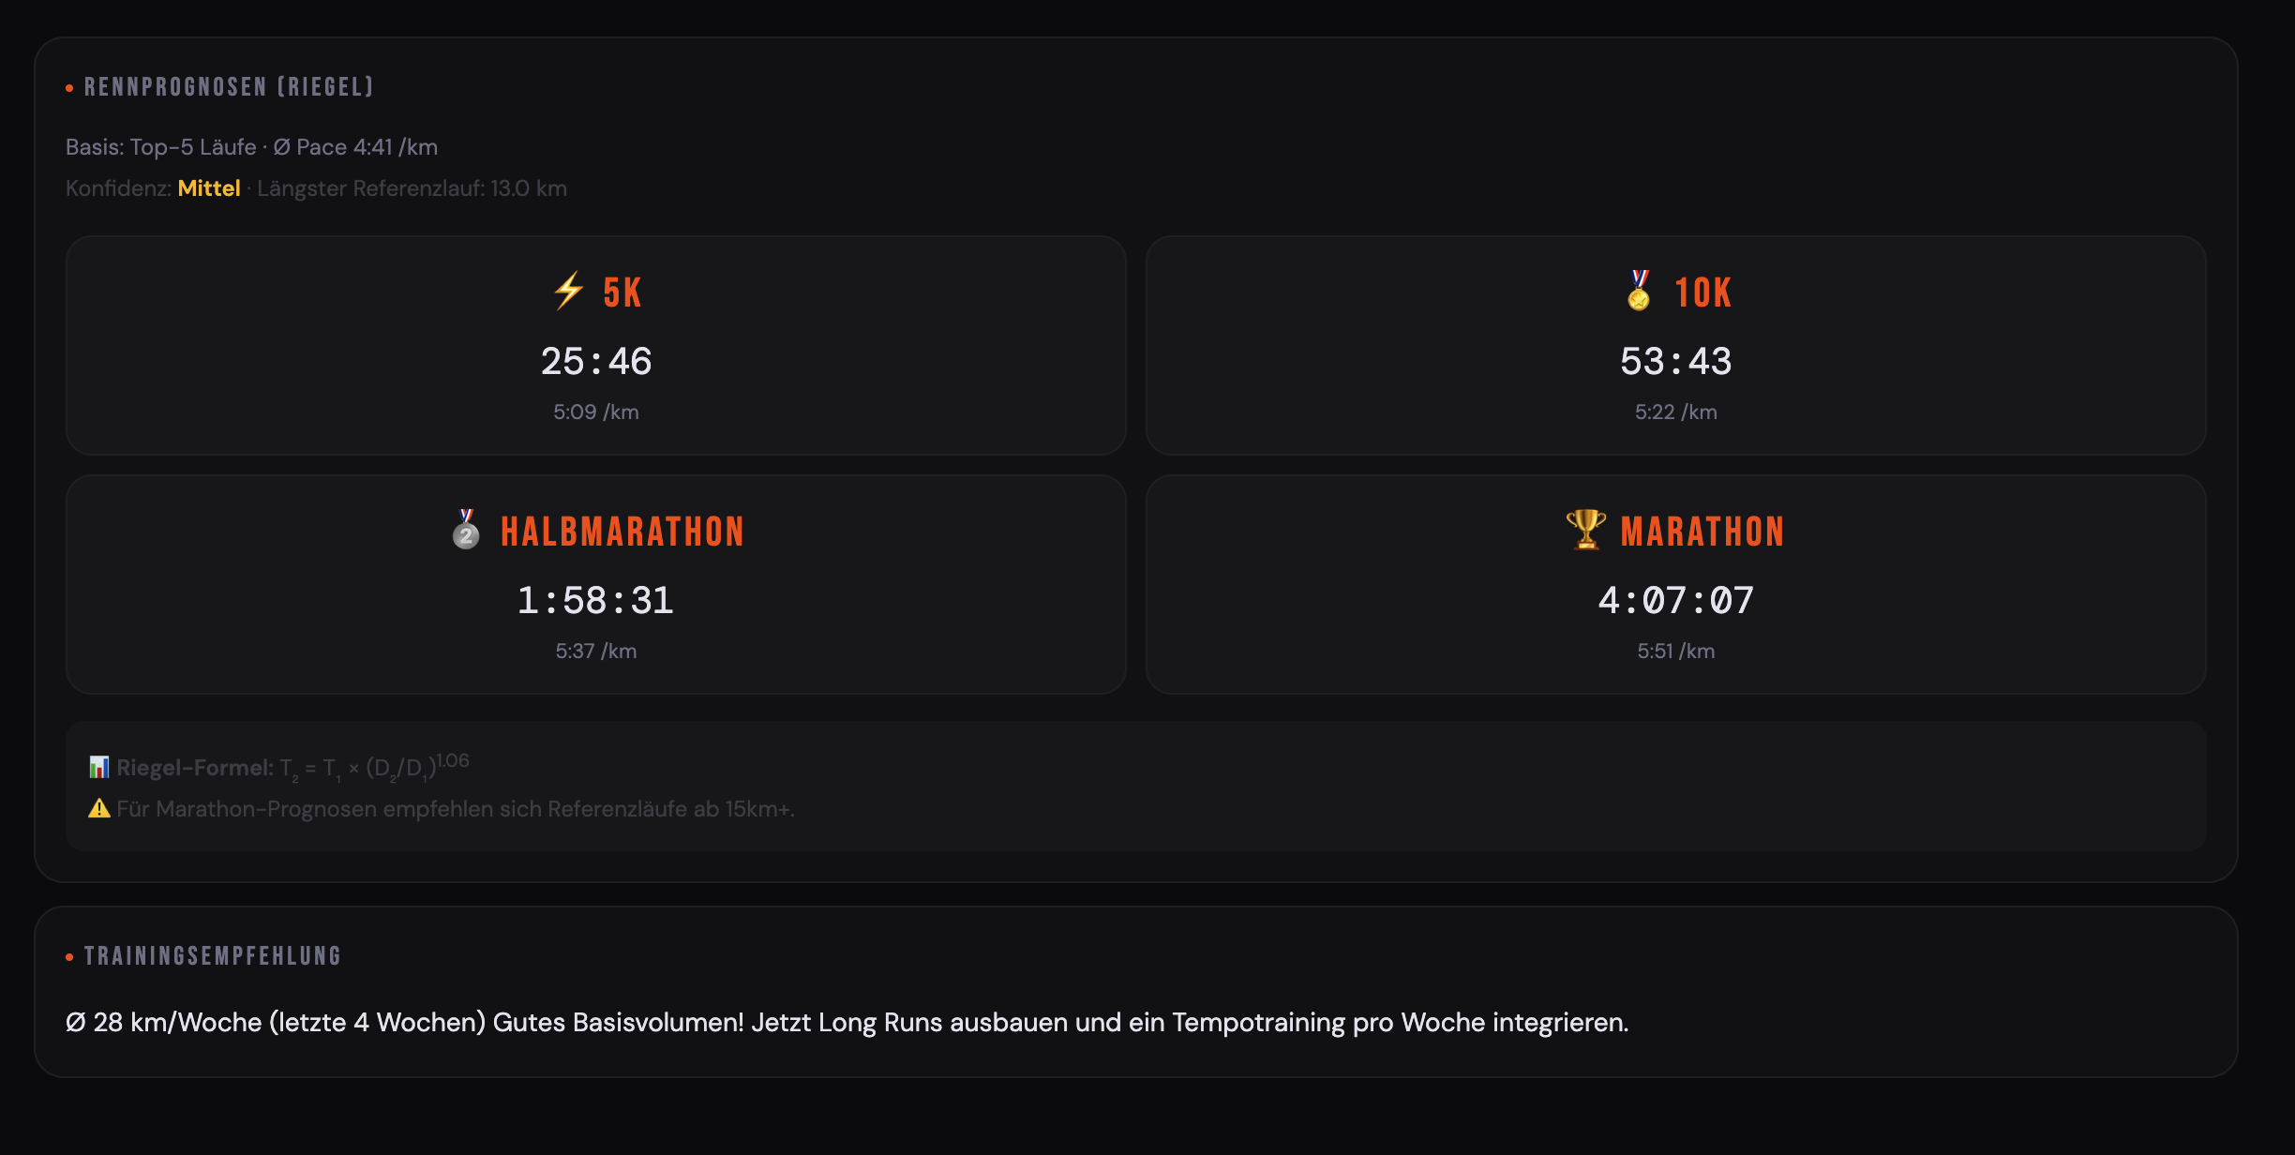Screen dimensions: 2295x1155
Task: Click the lightning bolt 5K icon
Action: [568, 292]
